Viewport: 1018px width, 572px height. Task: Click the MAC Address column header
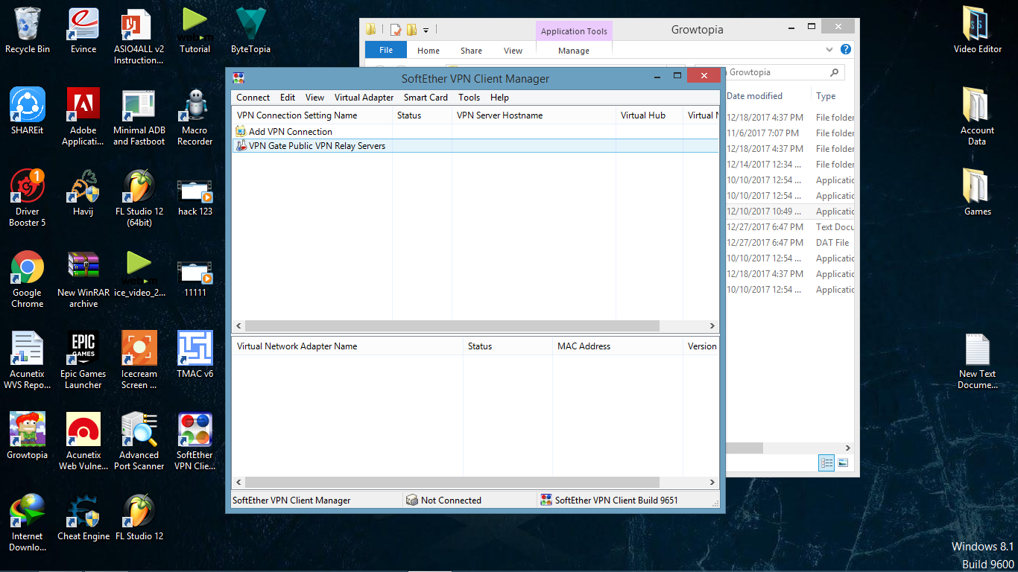(x=619, y=346)
